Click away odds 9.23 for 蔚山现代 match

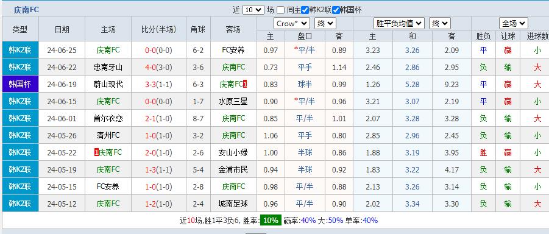pyautogui.click(x=452, y=85)
